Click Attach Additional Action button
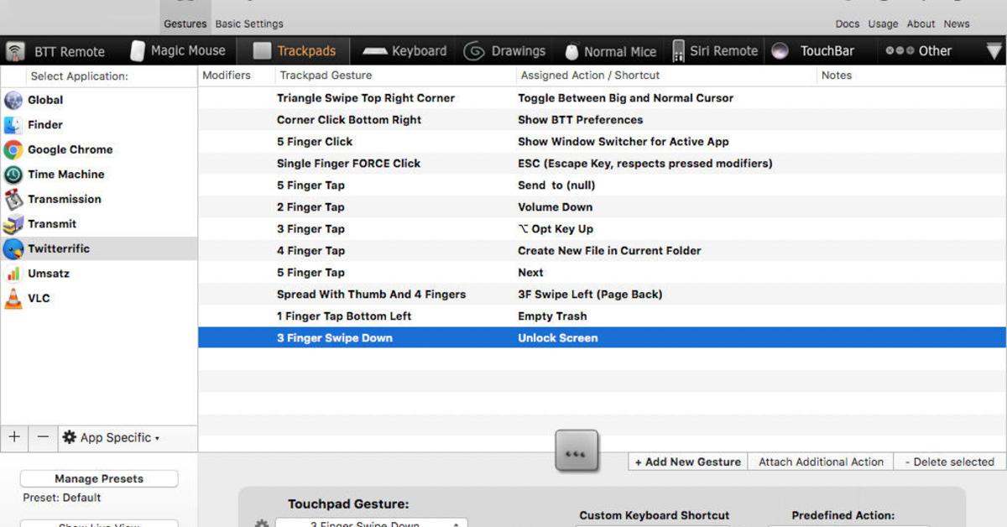 point(821,462)
